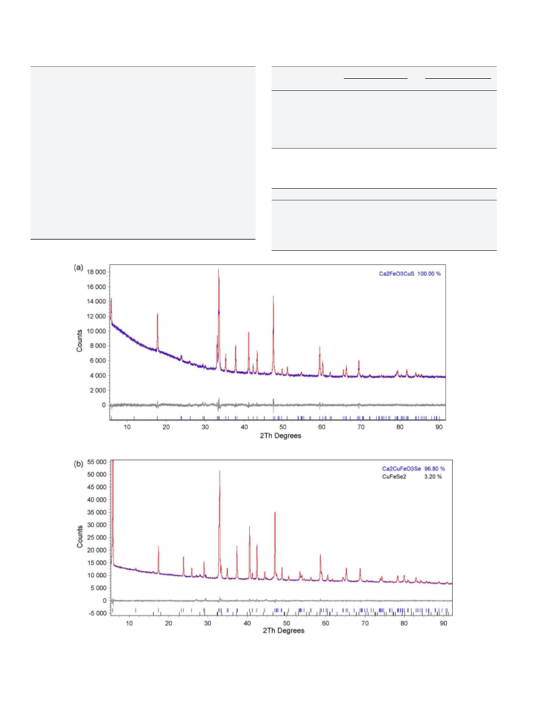
Task: Click the "12 000" y-axis tick label
Action: click(96, 316)
